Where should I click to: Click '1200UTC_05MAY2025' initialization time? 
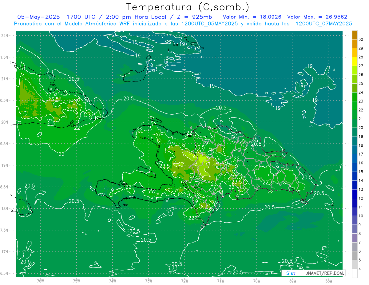tap(210, 23)
